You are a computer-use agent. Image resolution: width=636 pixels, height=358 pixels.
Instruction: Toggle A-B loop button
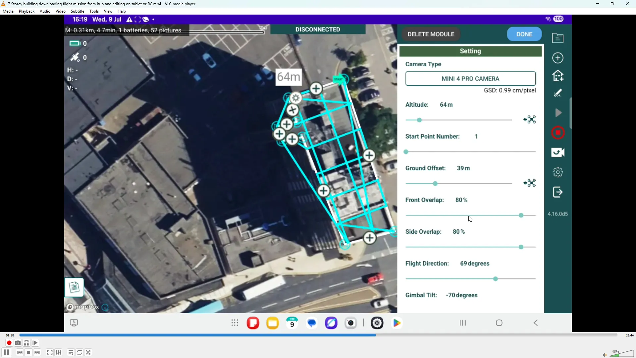pyautogui.click(x=26, y=343)
